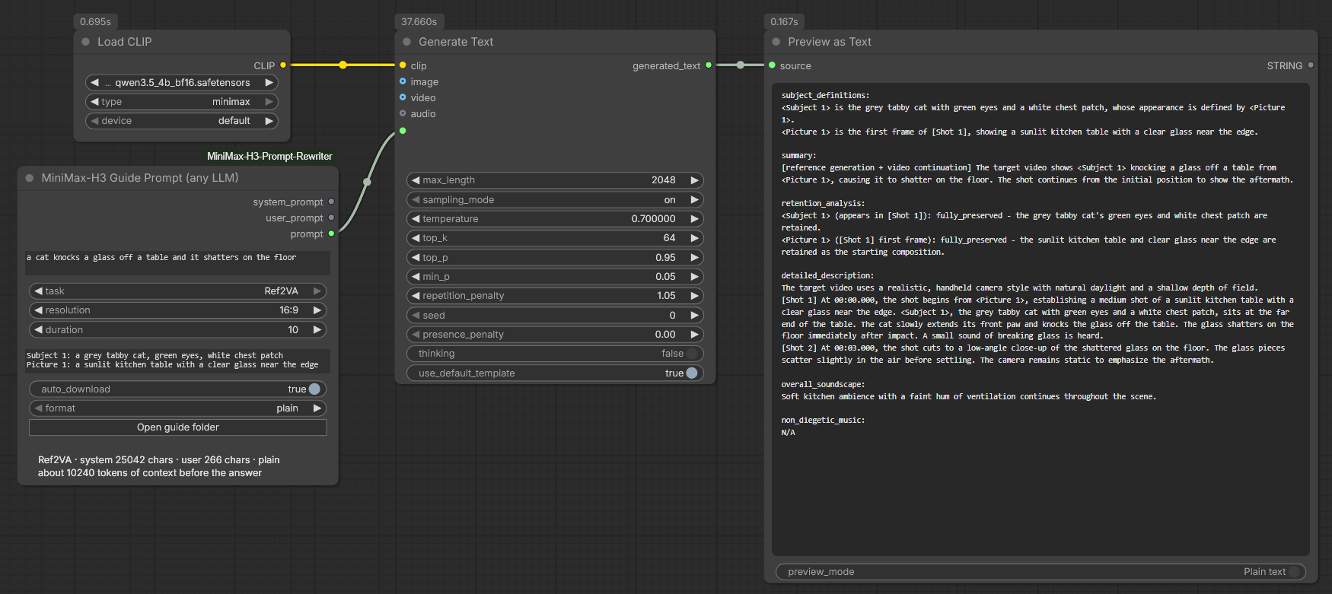1332x594 pixels.
Task: Click the MiniMax-H3-Prompt-Rewriter badge
Action: coord(269,156)
